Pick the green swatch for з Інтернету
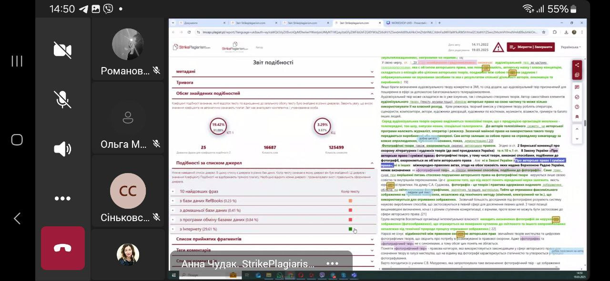Screen dimensions: 610x281 350,229
